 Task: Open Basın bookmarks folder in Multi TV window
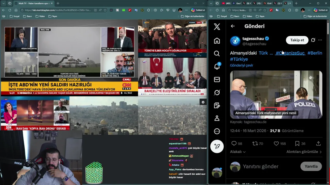click(x=27, y=16)
